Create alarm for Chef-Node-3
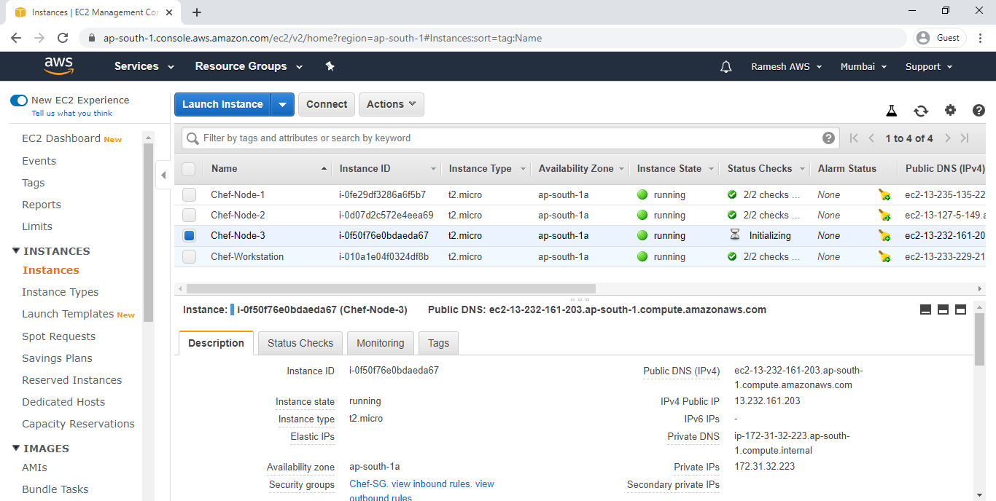This screenshot has height=501, width=996. click(884, 236)
